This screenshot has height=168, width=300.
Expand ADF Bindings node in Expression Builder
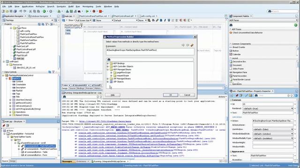[108, 63]
